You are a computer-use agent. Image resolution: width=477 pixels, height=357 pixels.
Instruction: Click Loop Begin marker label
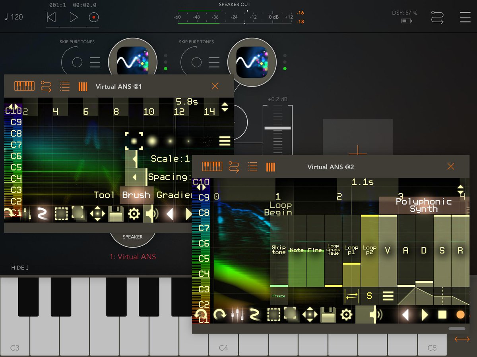pyautogui.click(x=278, y=209)
